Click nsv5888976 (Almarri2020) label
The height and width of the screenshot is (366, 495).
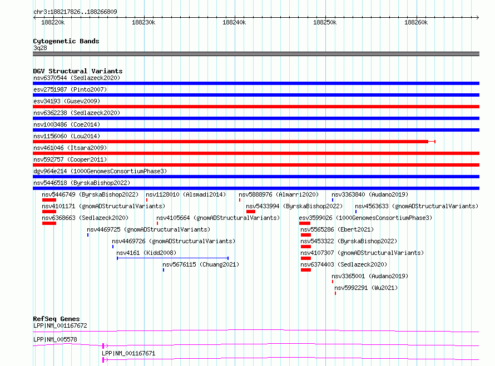click(x=279, y=194)
